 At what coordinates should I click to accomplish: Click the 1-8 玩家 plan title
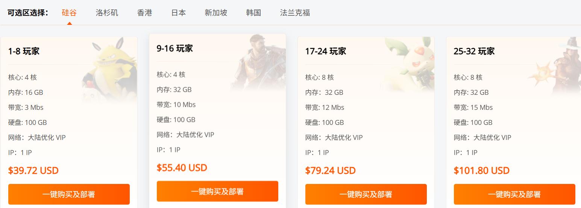tap(24, 51)
